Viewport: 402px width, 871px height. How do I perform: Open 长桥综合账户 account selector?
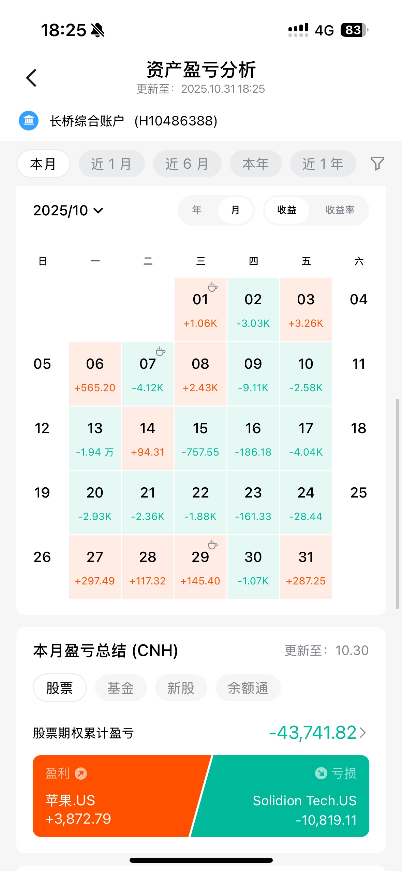(133, 121)
